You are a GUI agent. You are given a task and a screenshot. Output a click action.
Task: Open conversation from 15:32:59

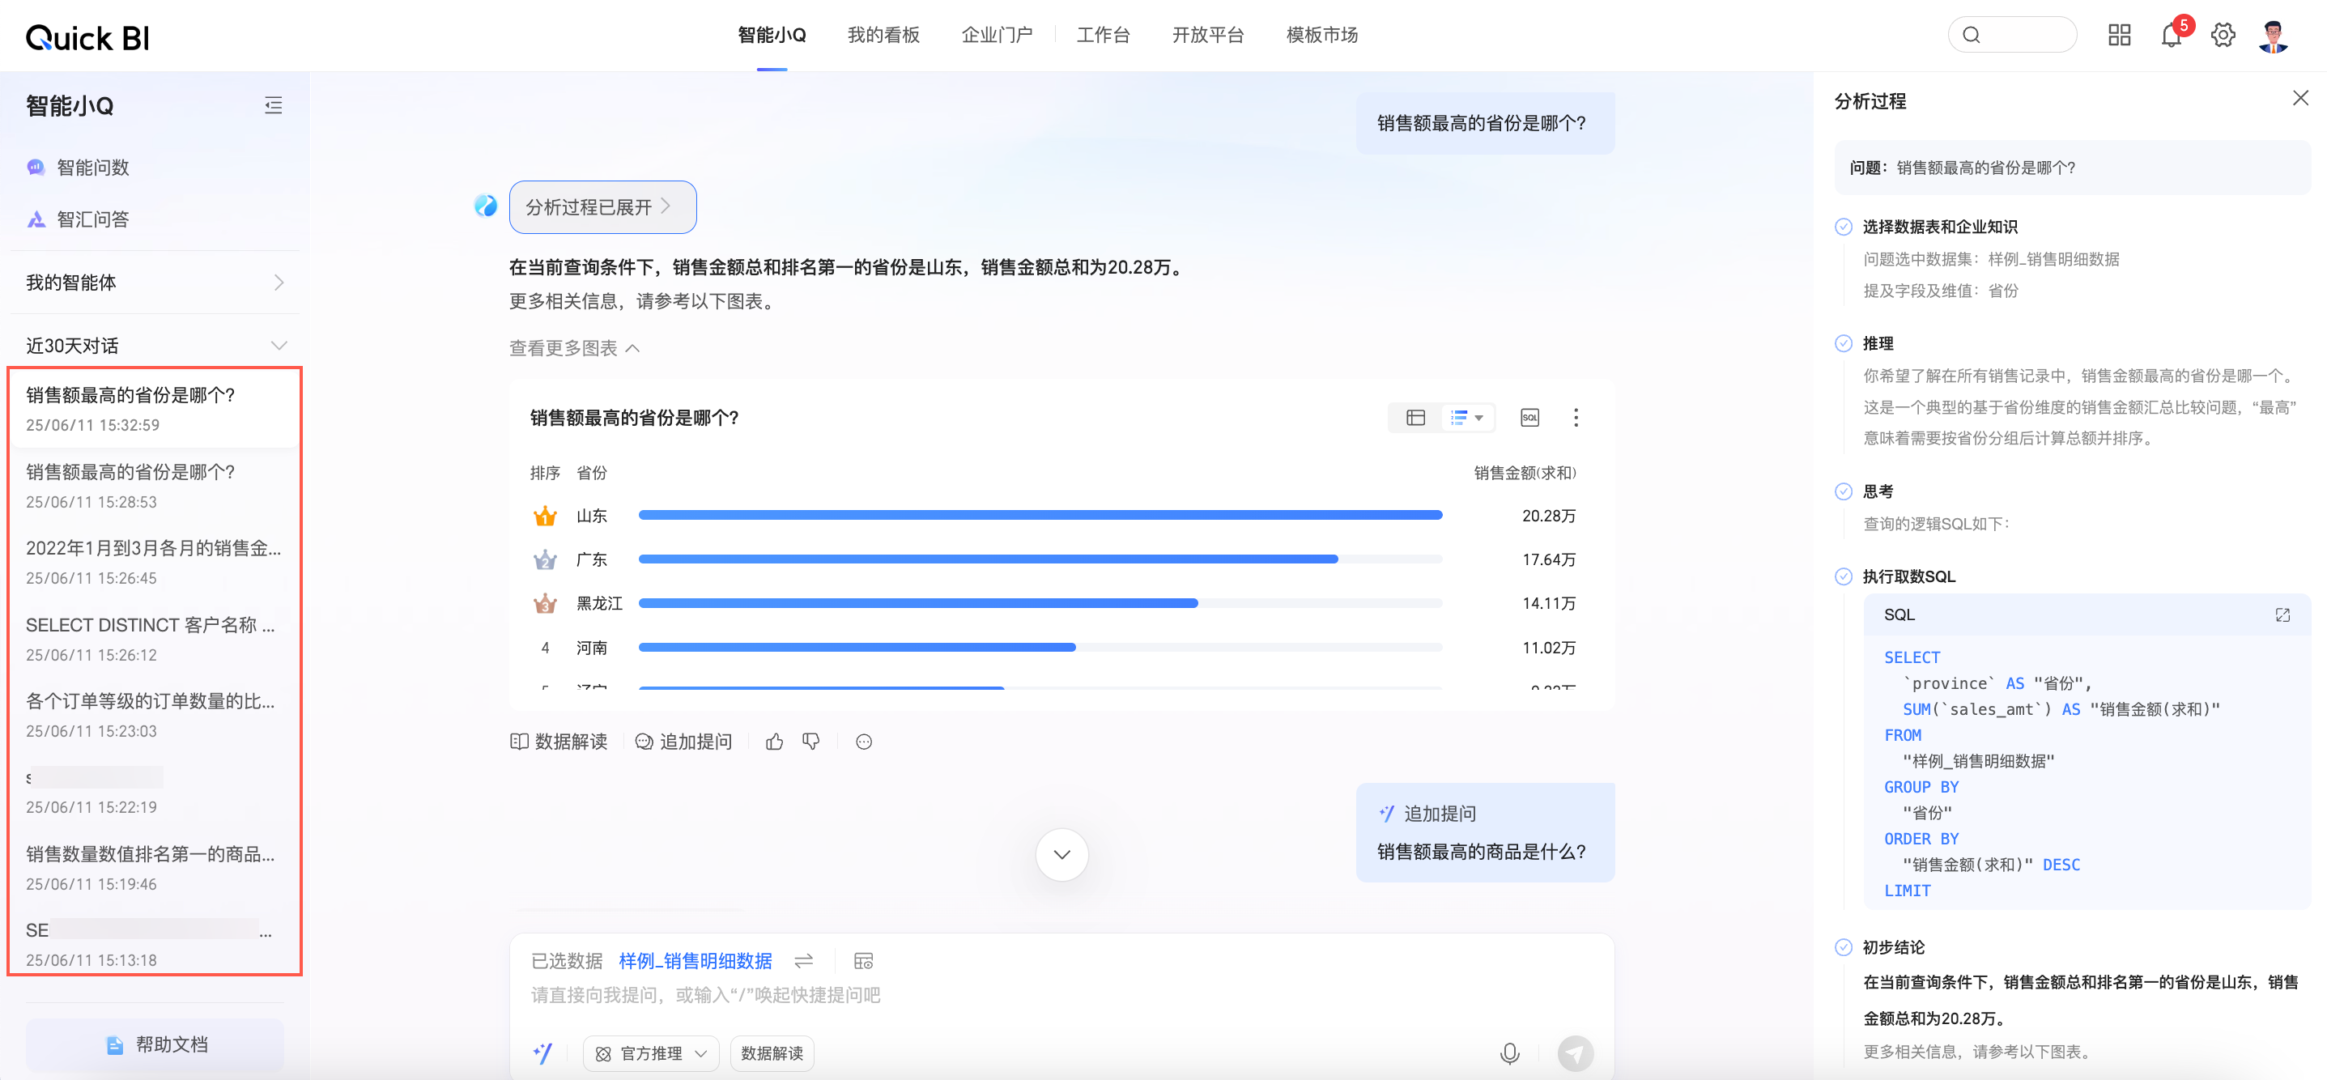point(155,409)
